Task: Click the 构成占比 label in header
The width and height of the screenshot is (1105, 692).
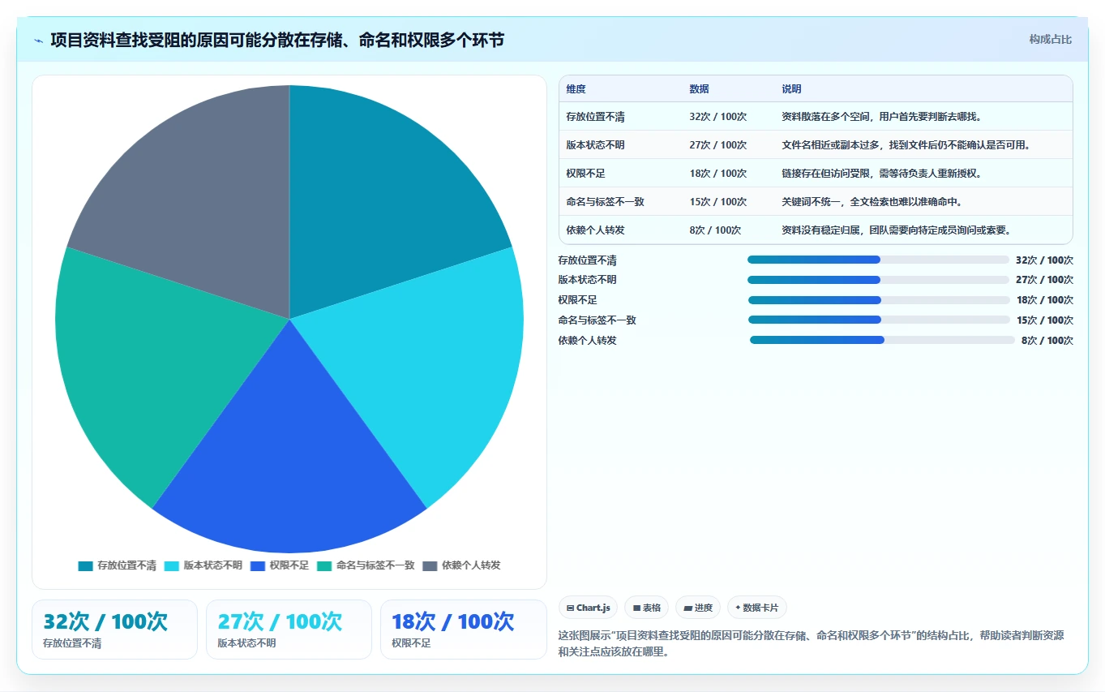Action: pos(1050,39)
